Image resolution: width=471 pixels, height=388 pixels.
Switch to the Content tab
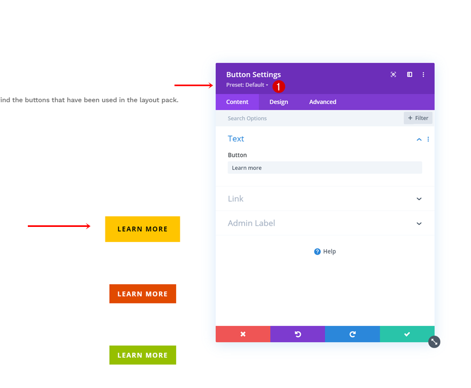(x=237, y=102)
